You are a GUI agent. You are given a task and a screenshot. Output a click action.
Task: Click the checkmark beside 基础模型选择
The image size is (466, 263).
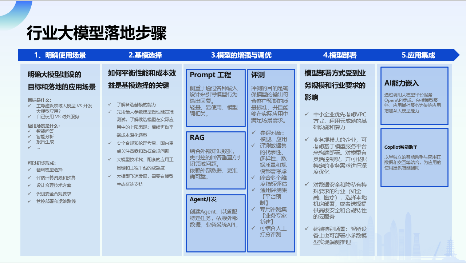pos(30,170)
